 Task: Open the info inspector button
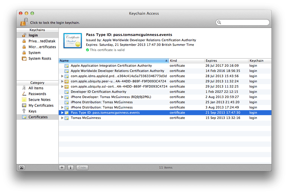pyautogui.click(x=71, y=168)
